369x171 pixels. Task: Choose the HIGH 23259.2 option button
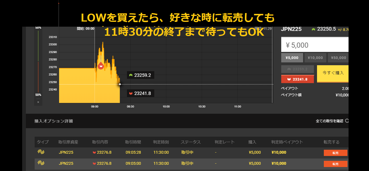point(297,69)
